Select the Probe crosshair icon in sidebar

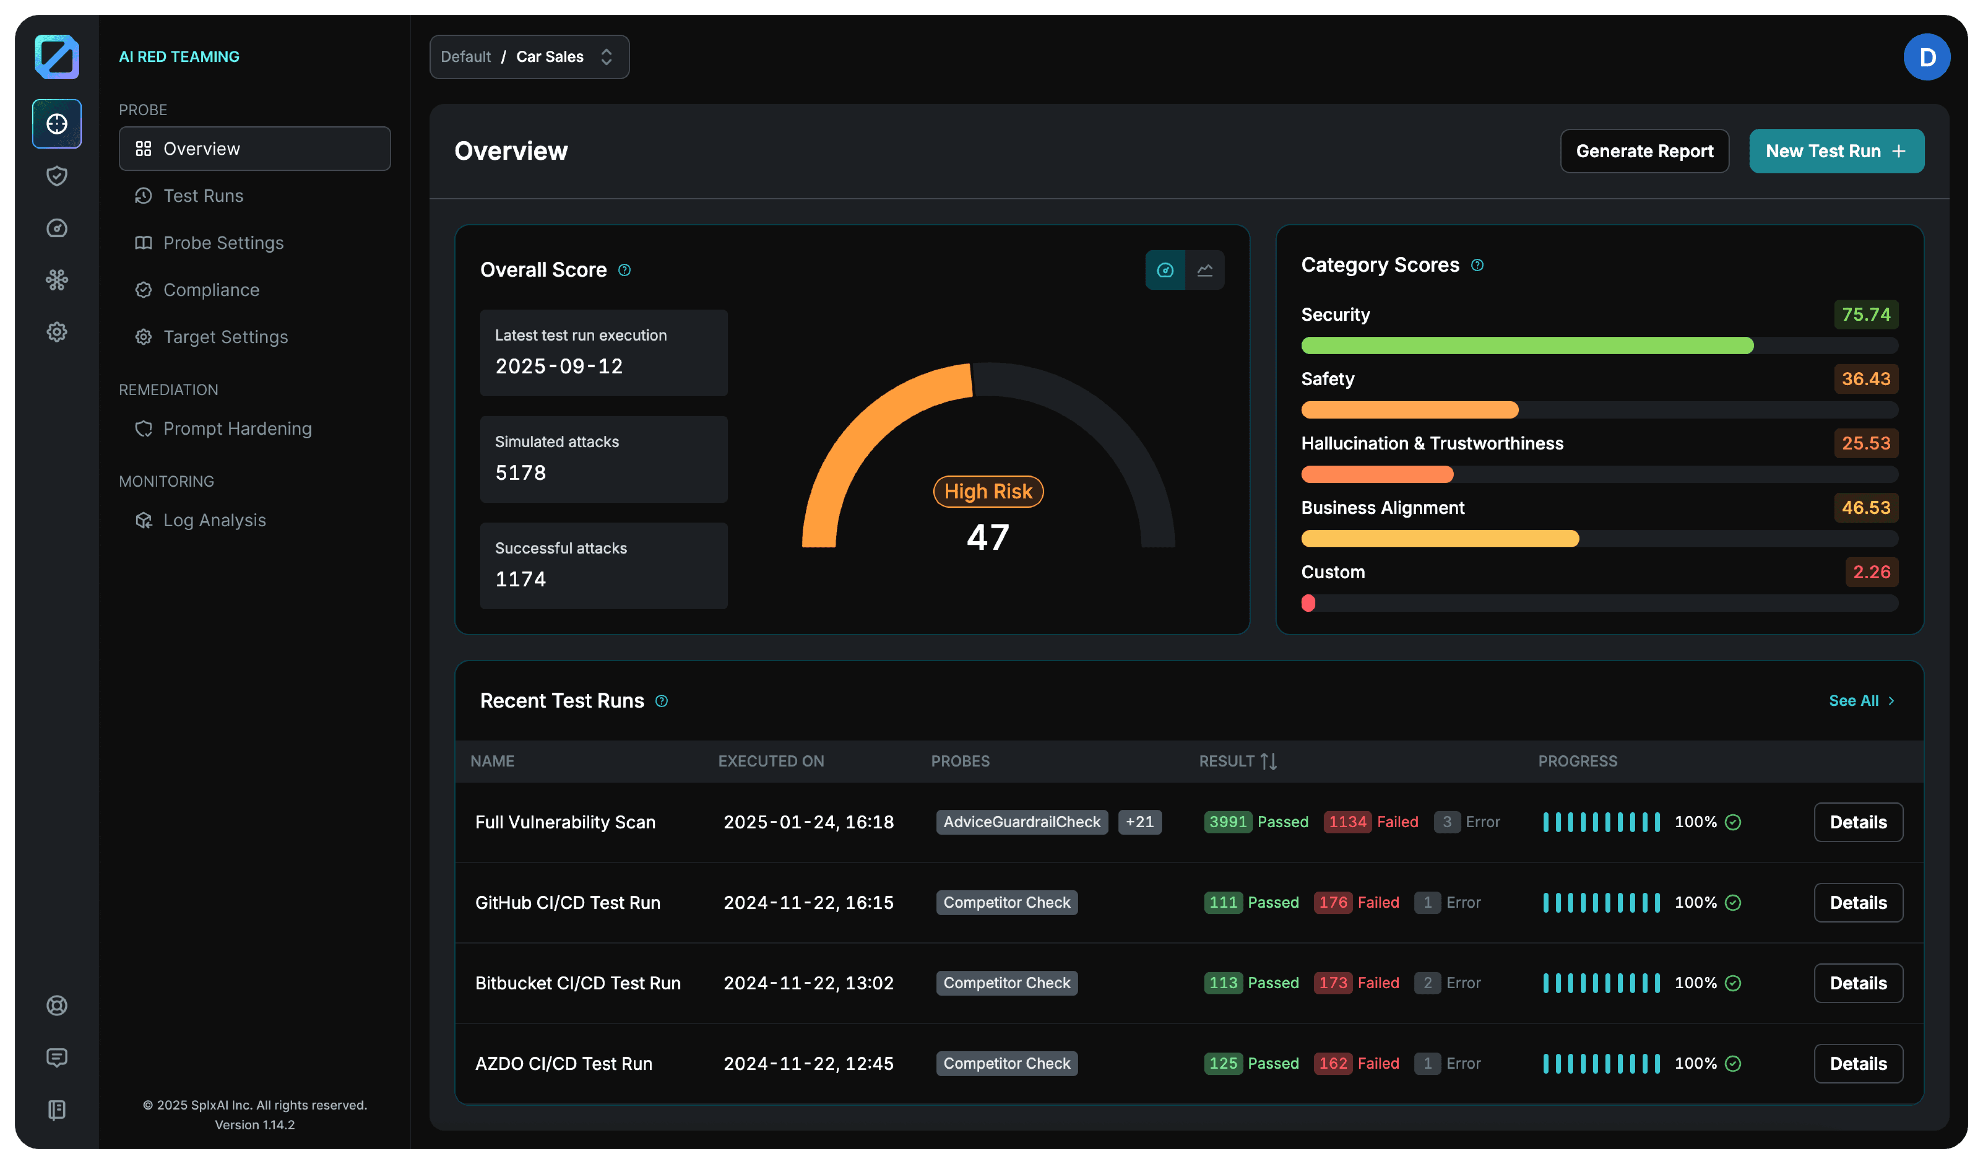(x=56, y=123)
